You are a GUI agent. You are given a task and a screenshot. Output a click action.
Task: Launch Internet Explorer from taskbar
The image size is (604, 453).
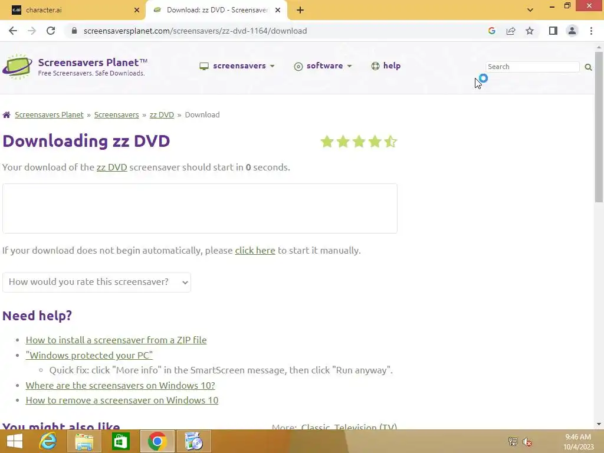(48, 441)
